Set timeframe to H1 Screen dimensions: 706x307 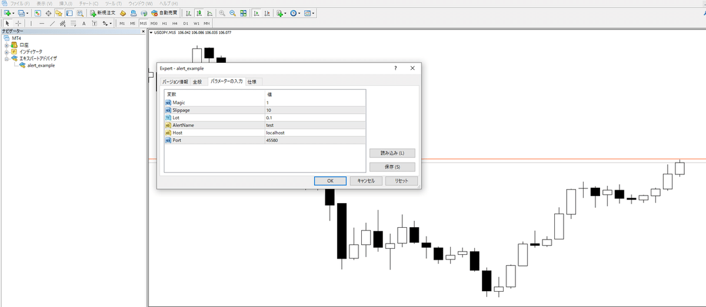pyautogui.click(x=164, y=23)
